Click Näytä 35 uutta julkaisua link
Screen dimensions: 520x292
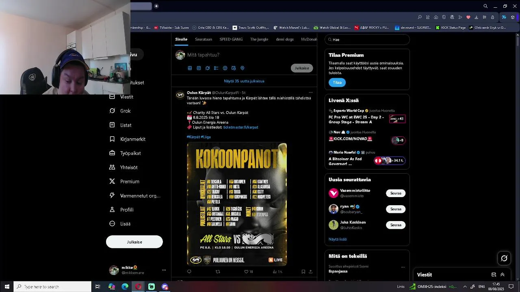coord(244,81)
